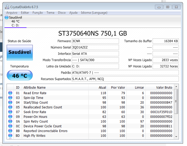The width and height of the screenshot is (187, 146).
Task: Select the Spin Retry Count attribute name
Action: [36, 121]
